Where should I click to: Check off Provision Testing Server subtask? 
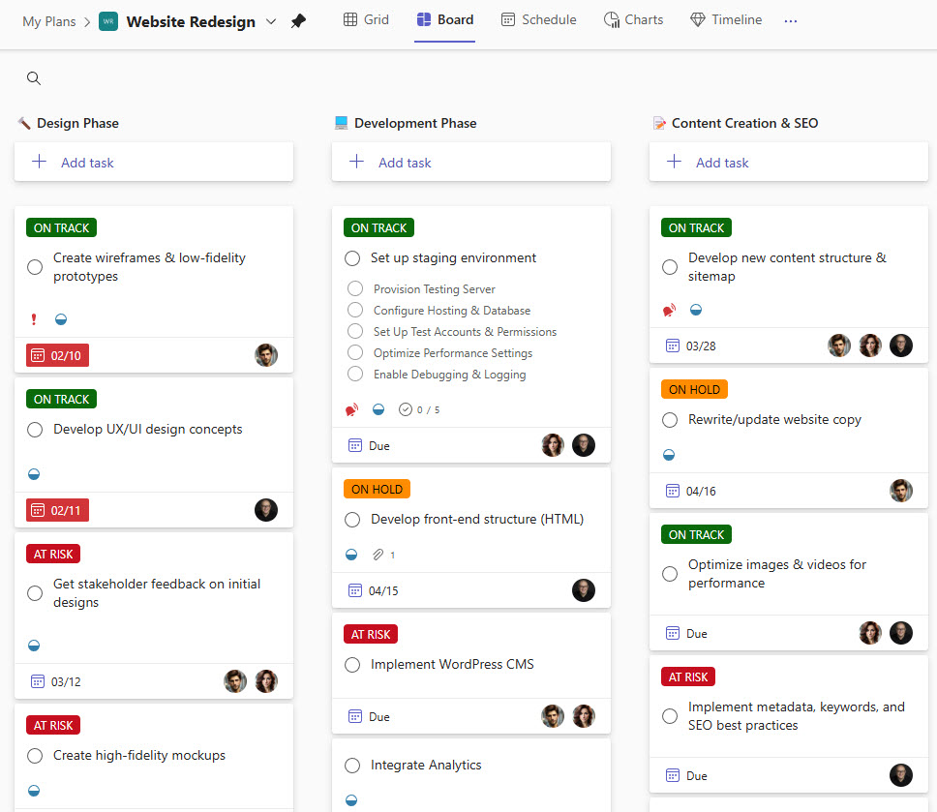pos(355,288)
